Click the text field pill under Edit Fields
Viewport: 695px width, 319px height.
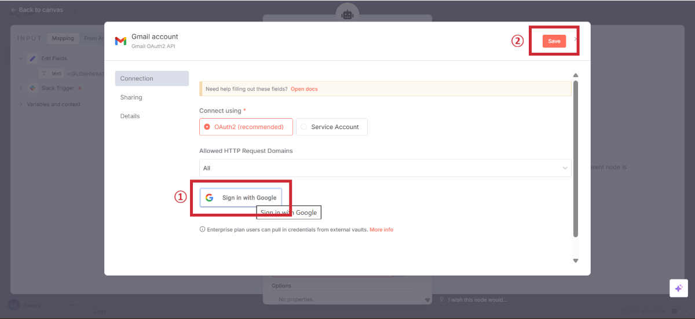[x=52, y=74]
